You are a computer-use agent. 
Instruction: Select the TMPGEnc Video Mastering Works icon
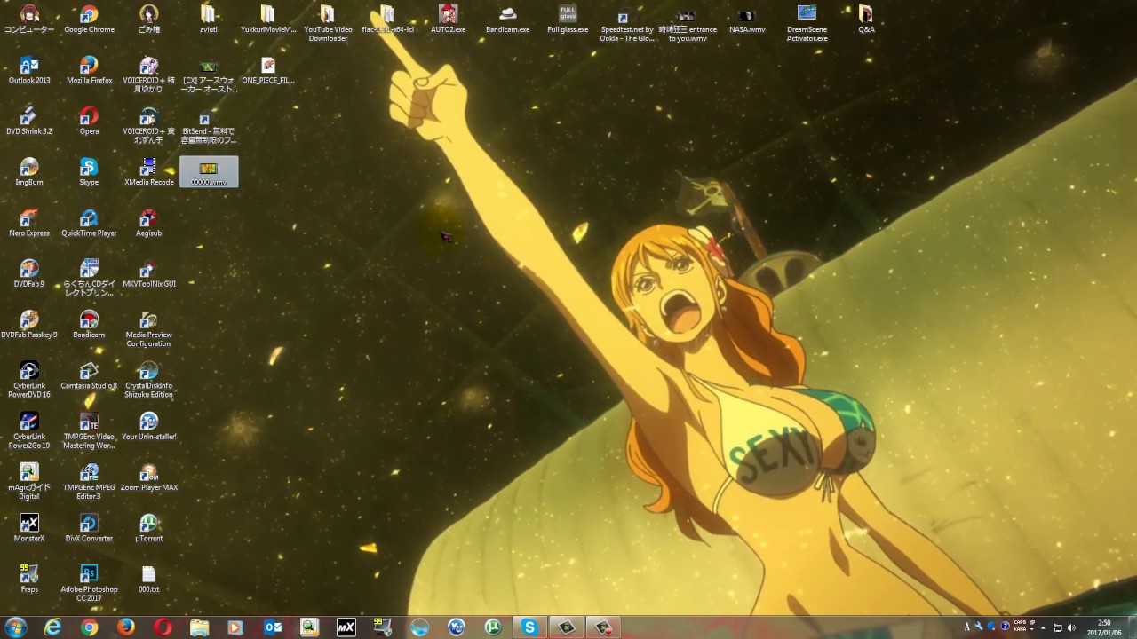click(89, 430)
